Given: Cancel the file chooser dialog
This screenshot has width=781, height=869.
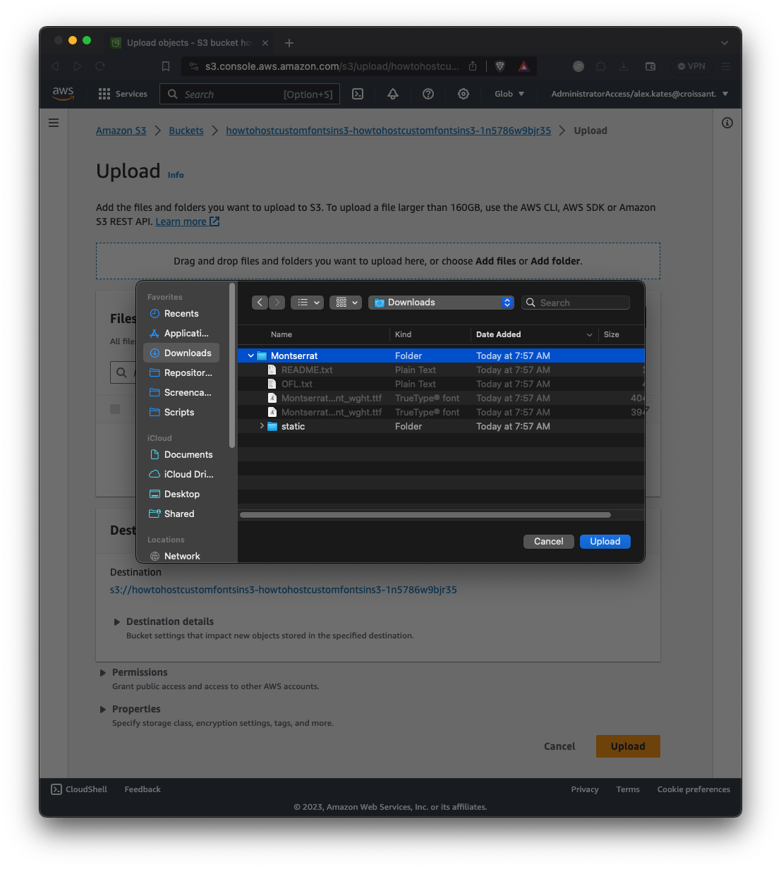Looking at the screenshot, I should point(548,541).
